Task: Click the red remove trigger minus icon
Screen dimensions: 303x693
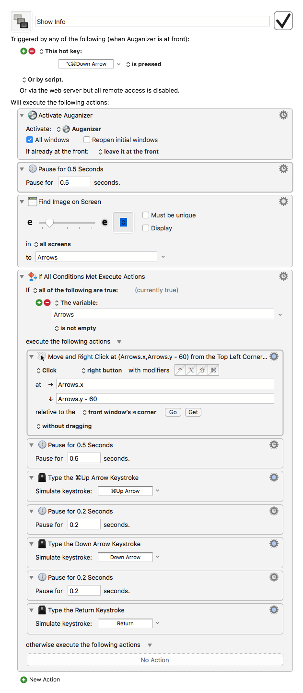Action: 32,51
